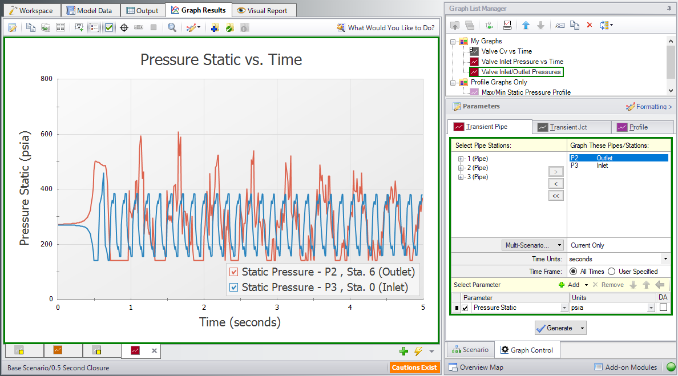This screenshot has height=376, width=678.
Task: Click the pin icon on Graph List Manager
Action: [669, 8]
